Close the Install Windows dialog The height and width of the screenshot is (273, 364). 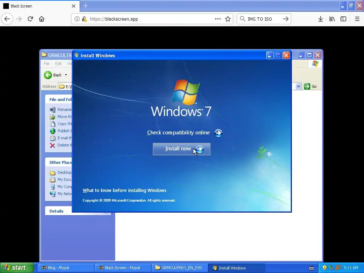tap(286, 55)
